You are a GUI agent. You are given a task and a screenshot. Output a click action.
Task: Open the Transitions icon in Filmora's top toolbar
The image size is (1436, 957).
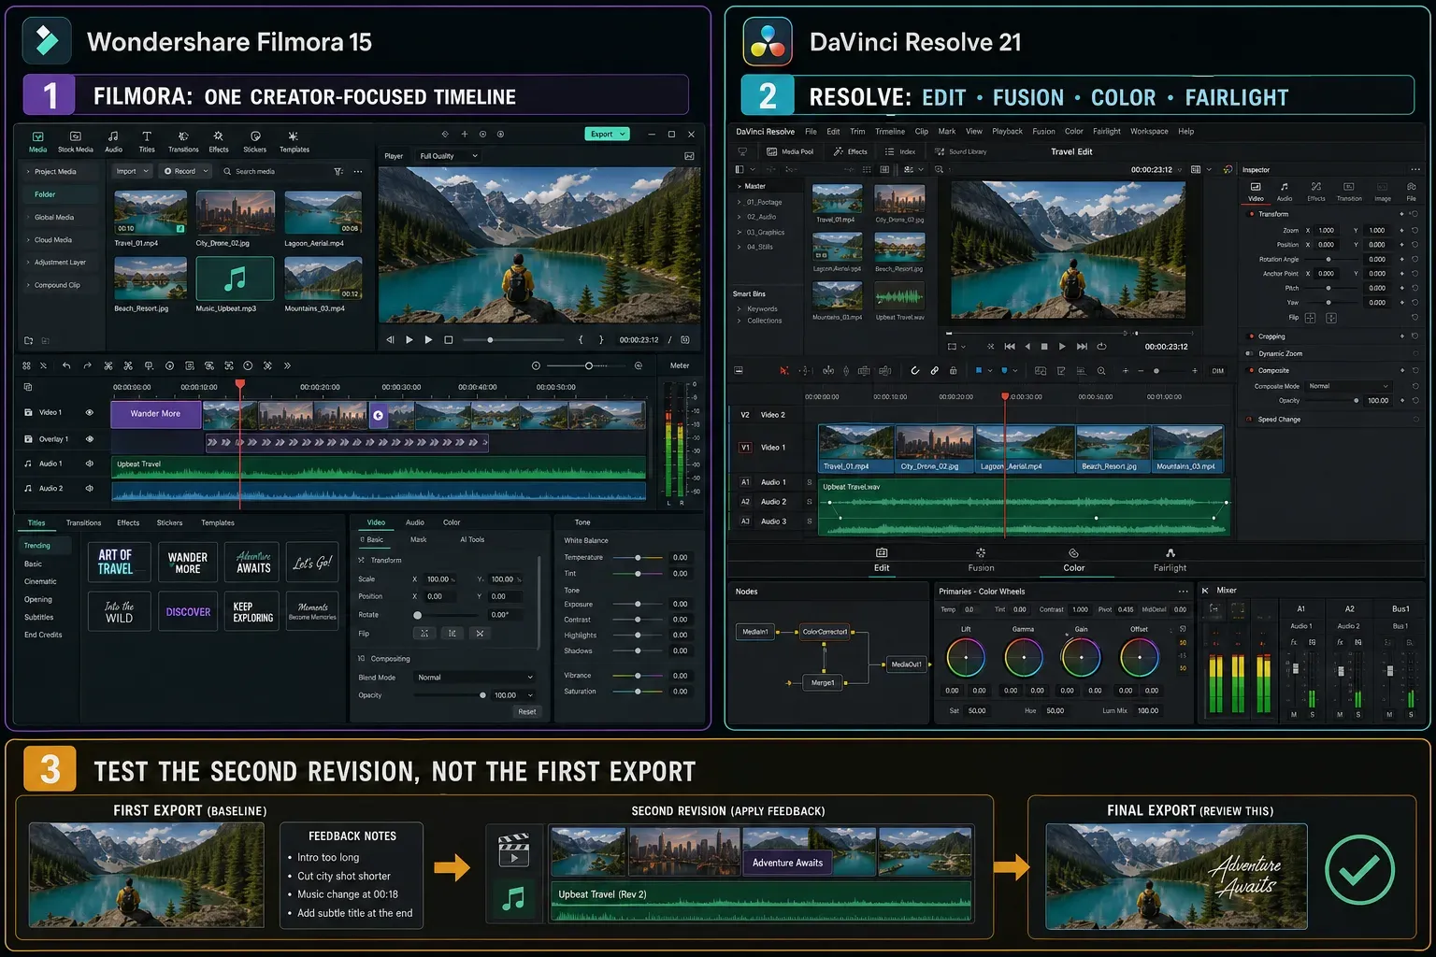coord(183,141)
